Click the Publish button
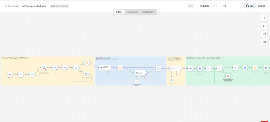This screenshot has height=122, width=270. [x=204, y=6]
